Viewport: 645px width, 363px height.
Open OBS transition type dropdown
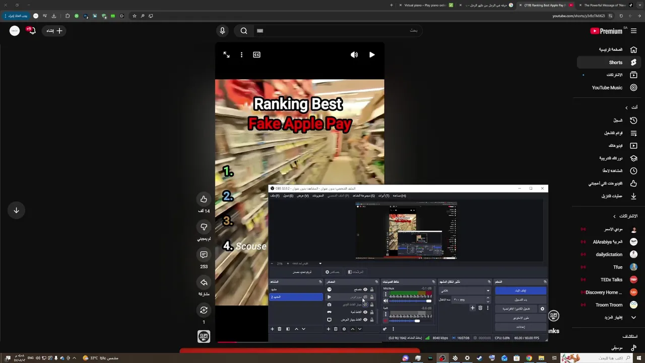click(465, 291)
